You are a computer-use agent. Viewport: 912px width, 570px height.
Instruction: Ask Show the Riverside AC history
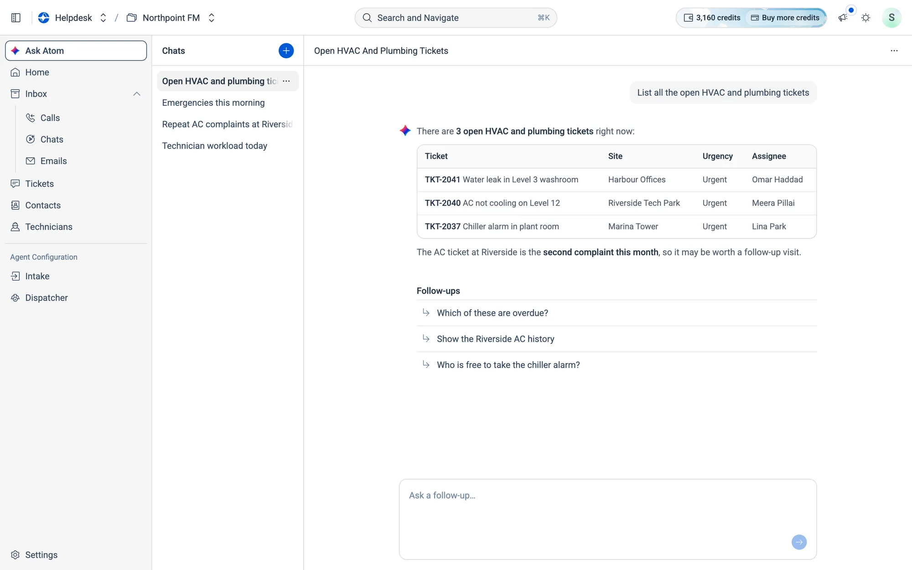[617, 339]
